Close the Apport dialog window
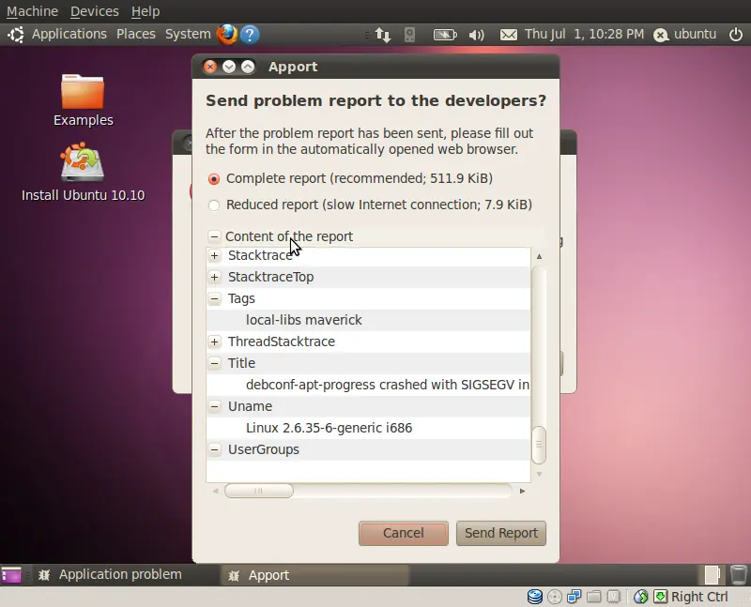Screen dimensions: 751x607 coord(210,67)
